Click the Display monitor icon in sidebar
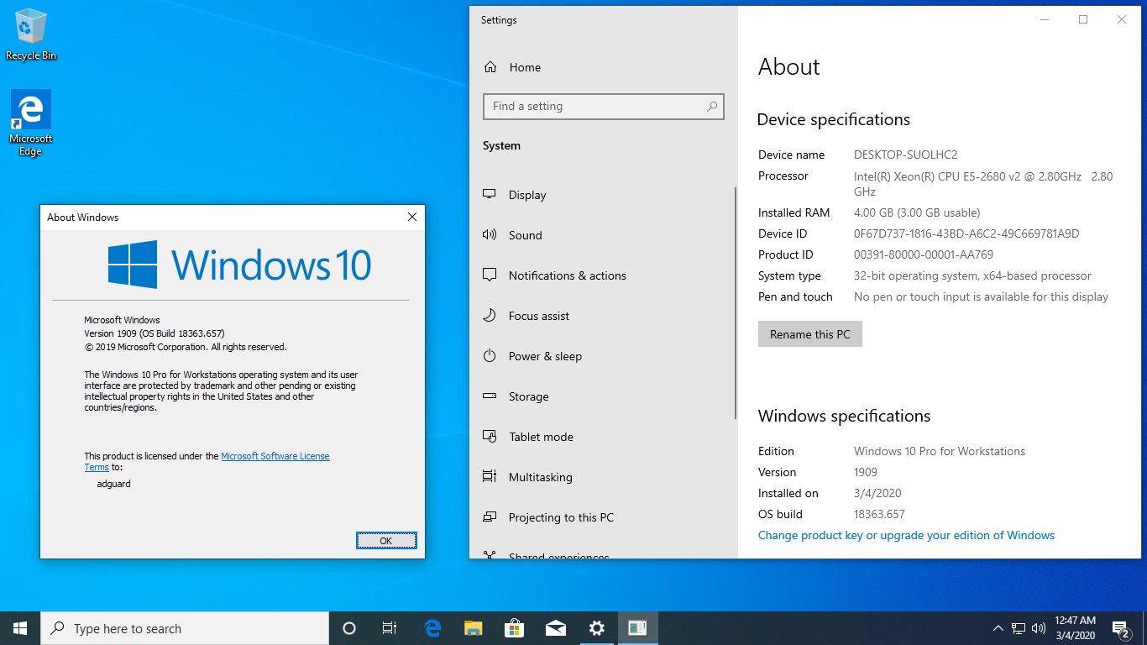Screen dimensions: 1147x645 (x=490, y=195)
